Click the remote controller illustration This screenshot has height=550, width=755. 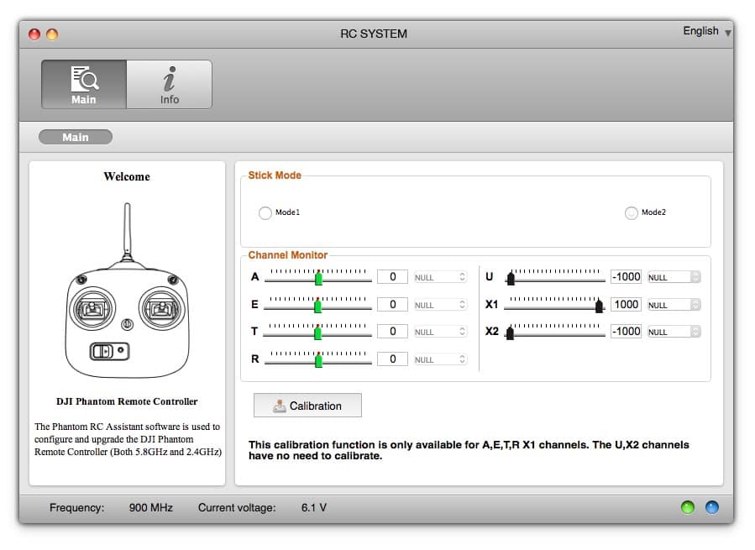click(x=127, y=291)
